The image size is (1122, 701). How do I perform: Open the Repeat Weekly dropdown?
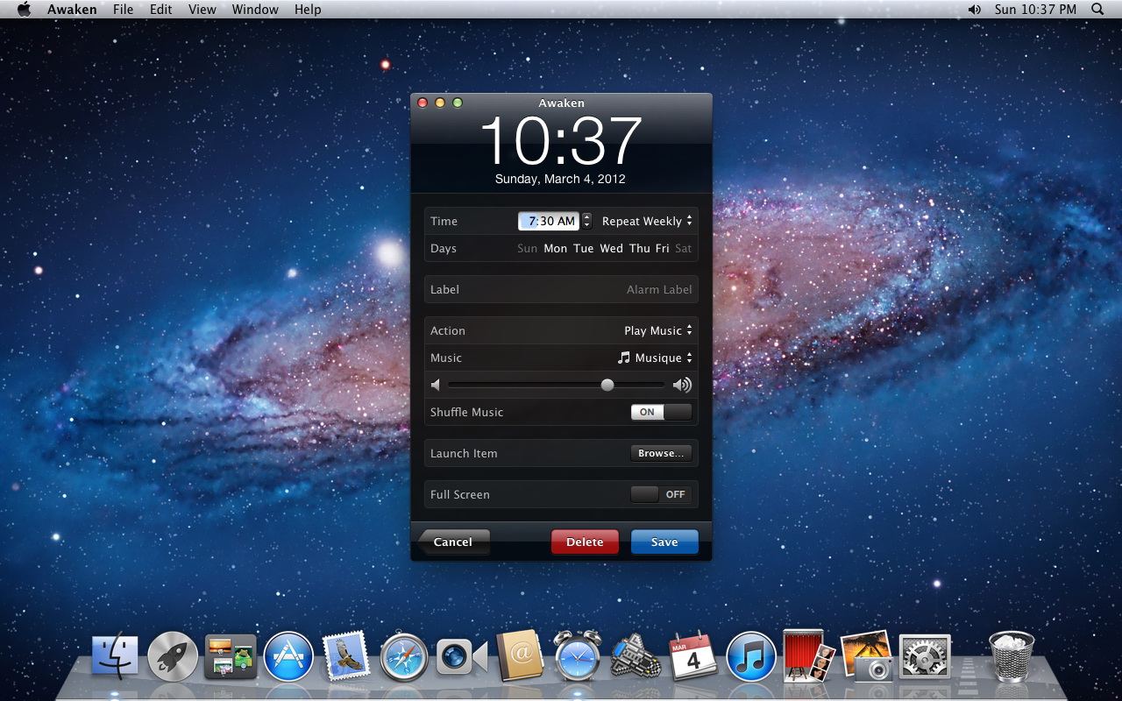coord(647,221)
